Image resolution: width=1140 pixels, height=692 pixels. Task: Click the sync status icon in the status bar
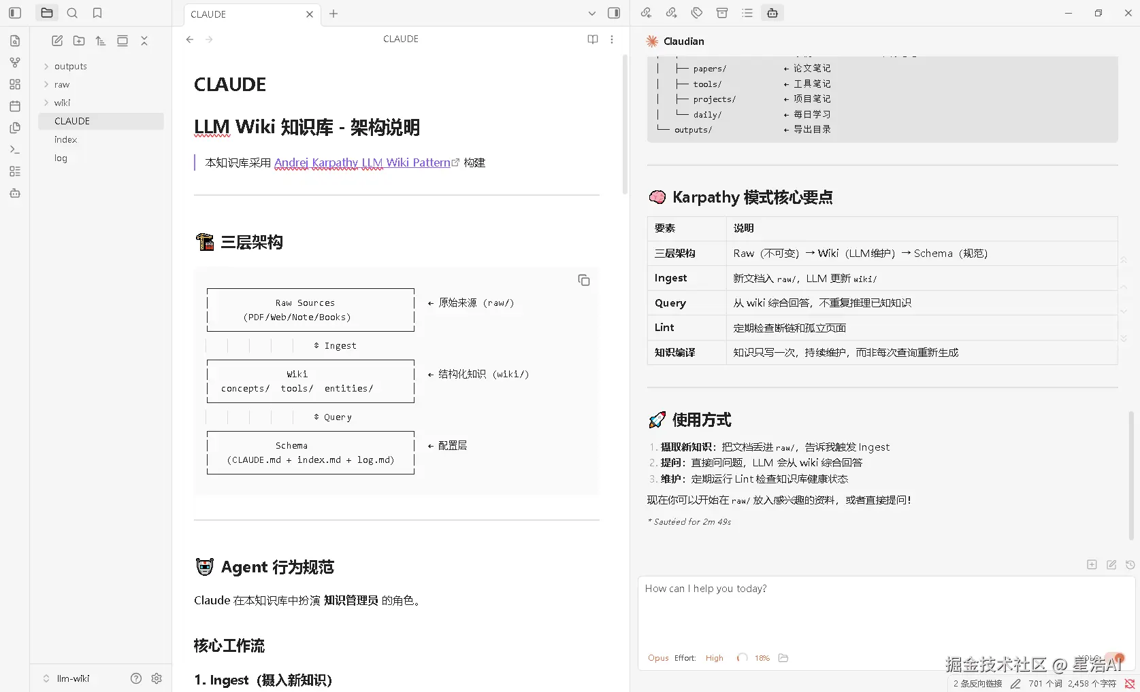click(x=1130, y=684)
